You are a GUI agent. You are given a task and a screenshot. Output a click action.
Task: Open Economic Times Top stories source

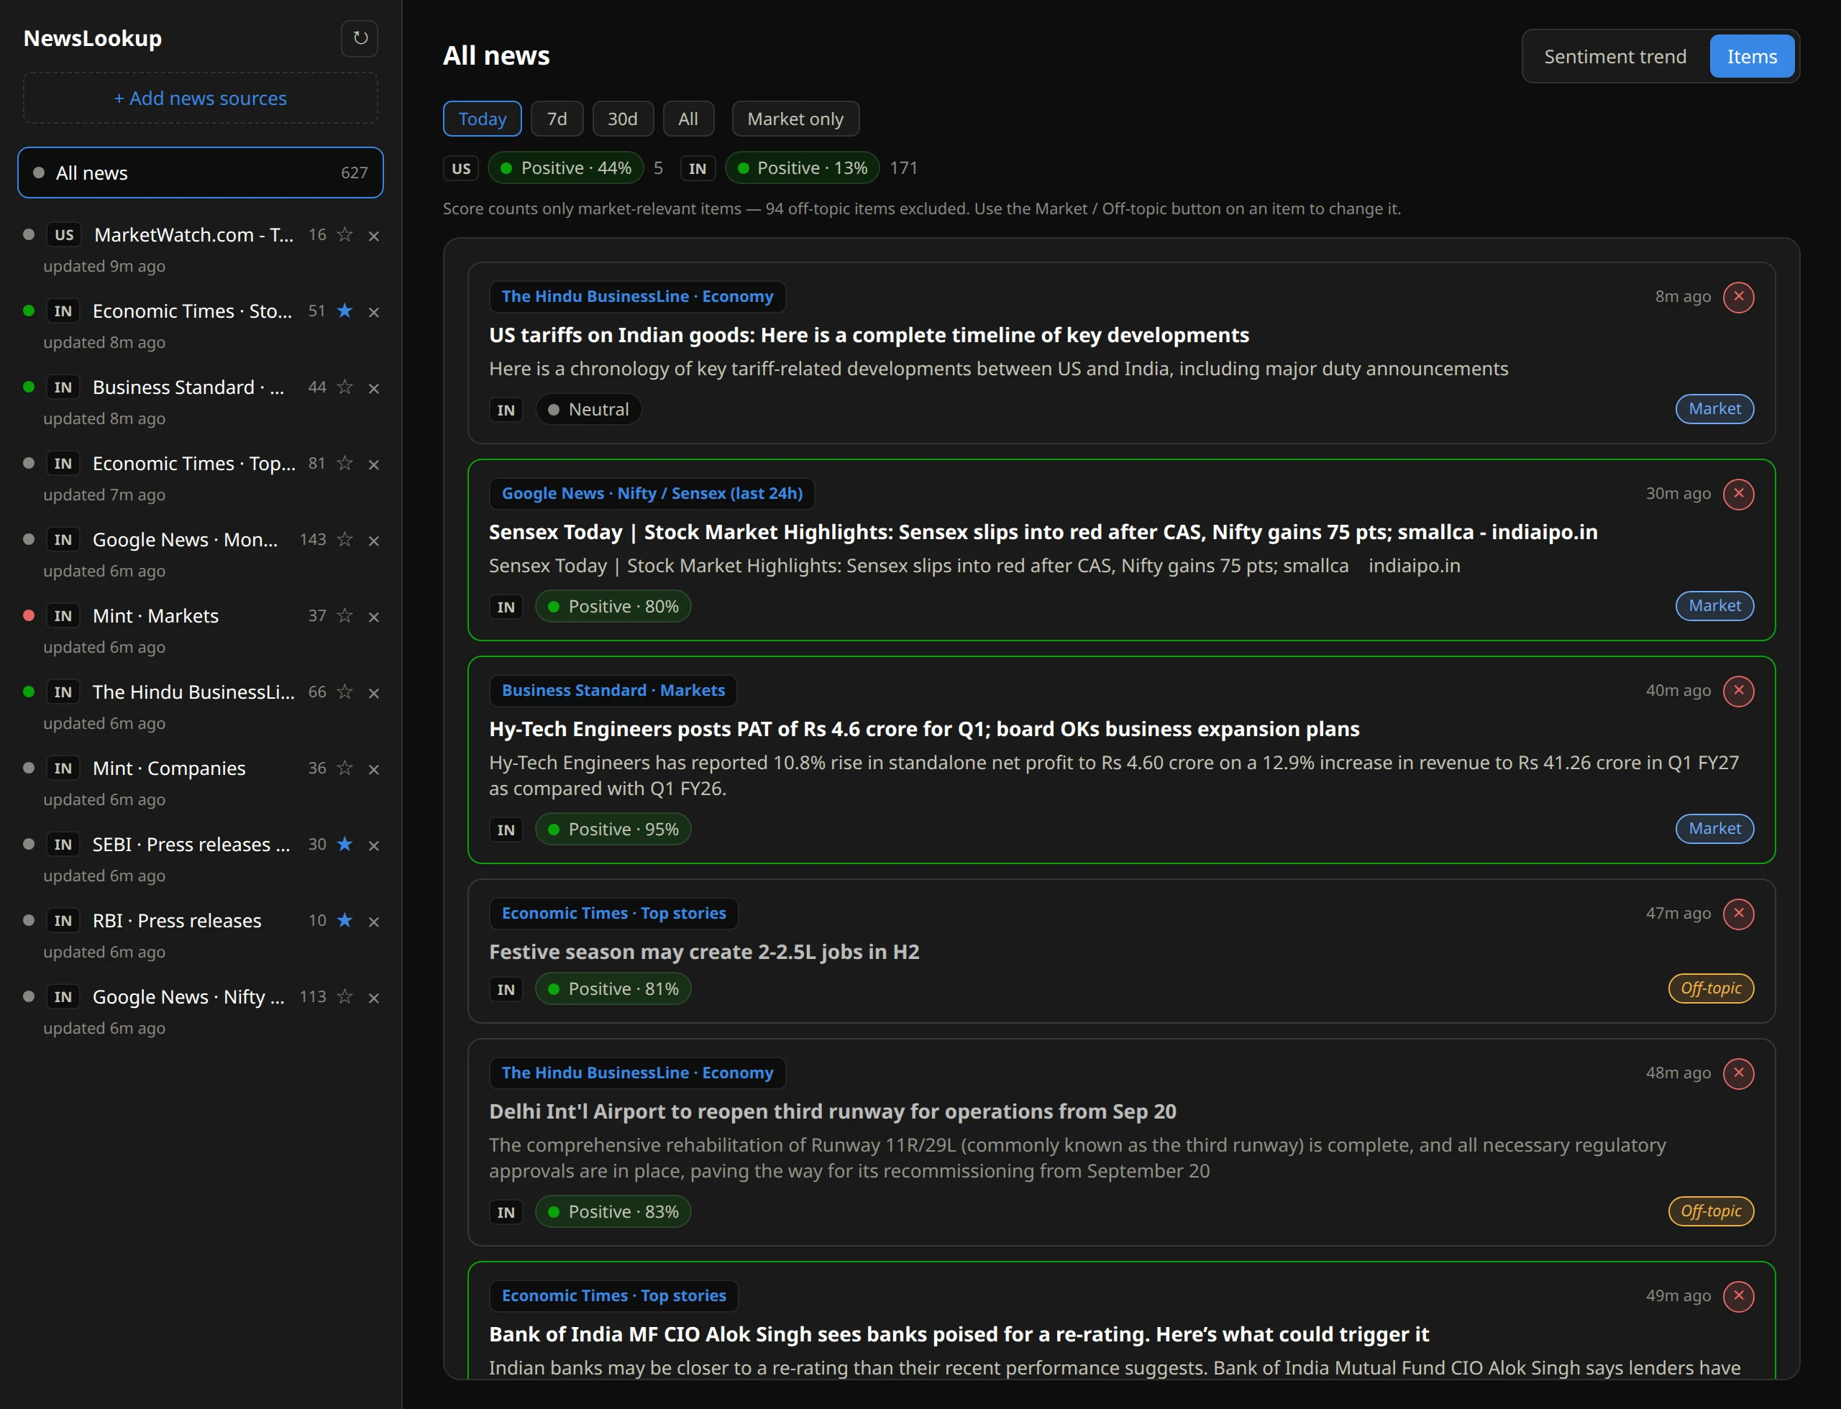click(x=194, y=464)
